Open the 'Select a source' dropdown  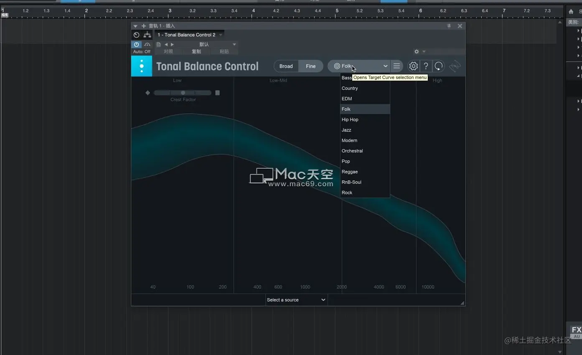tap(296, 300)
